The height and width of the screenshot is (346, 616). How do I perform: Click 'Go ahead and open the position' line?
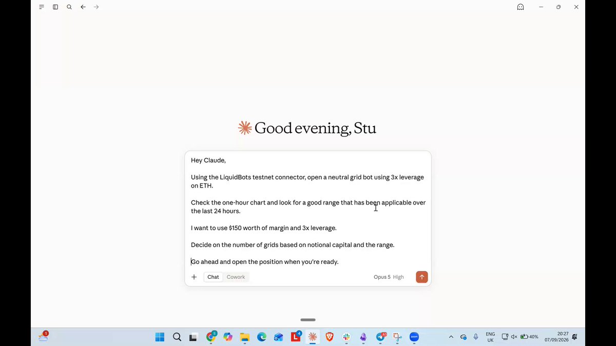pyautogui.click(x=265, y=262)
